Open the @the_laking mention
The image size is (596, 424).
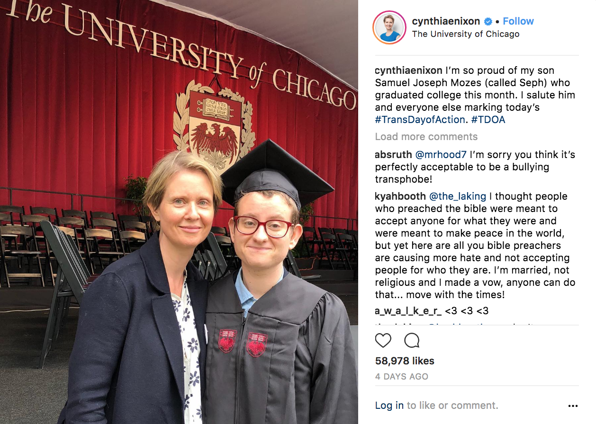pyautogui.click(x=458, y=196)
